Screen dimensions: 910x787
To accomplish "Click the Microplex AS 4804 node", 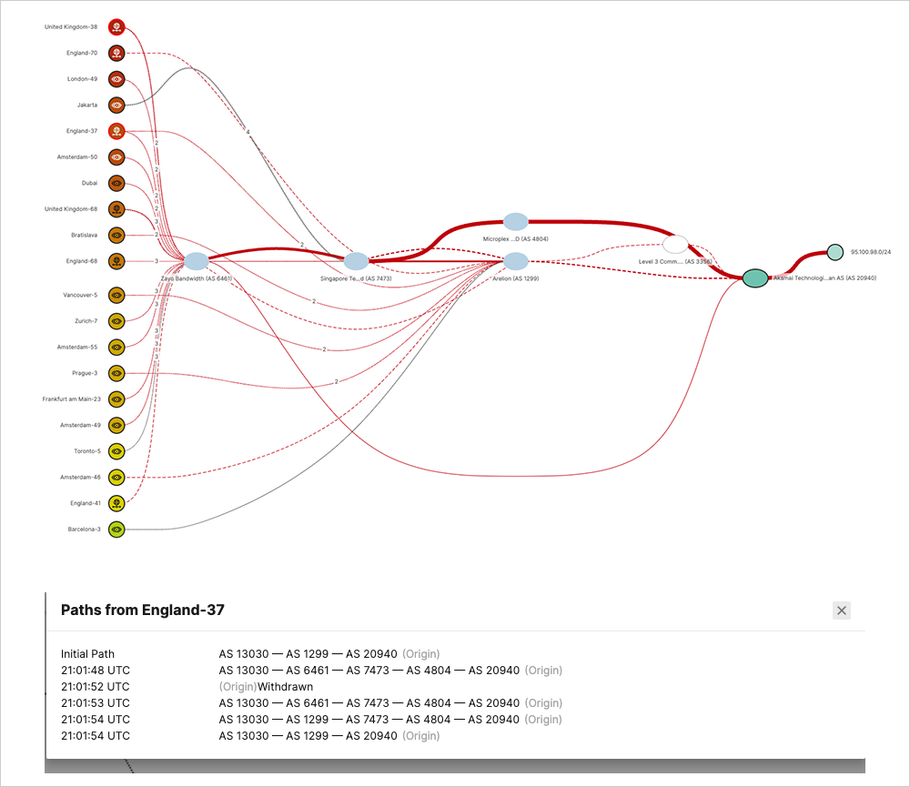I will click(516, 221).
